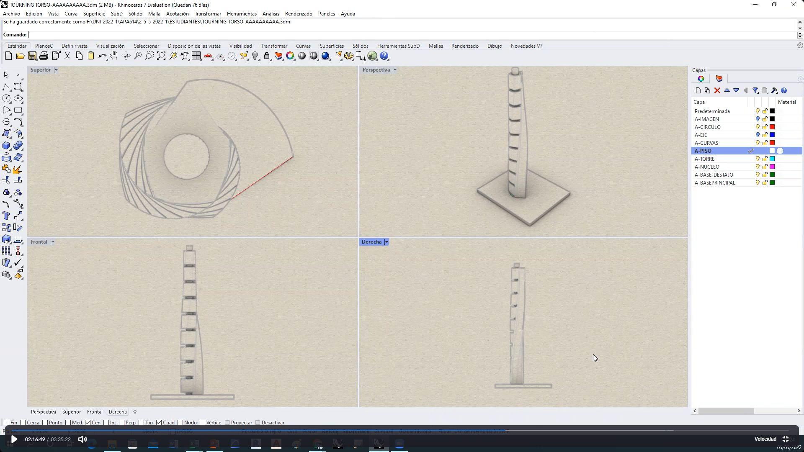Select the polyline tool
804x452 pixels.
6,87
